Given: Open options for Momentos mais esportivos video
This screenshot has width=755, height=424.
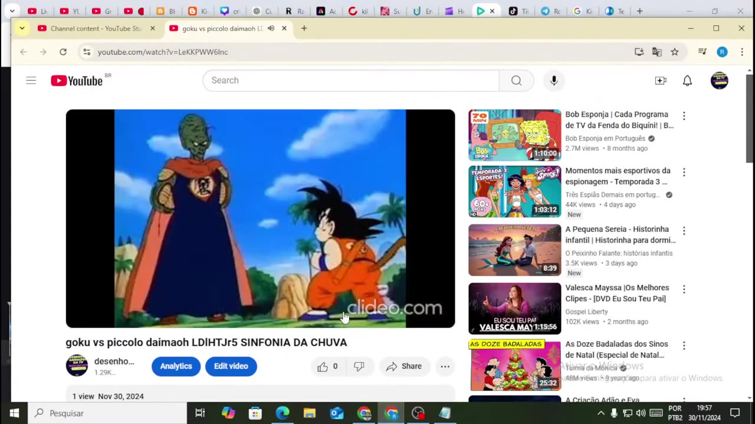Looking at the screenshot, I should coord(684,172).
